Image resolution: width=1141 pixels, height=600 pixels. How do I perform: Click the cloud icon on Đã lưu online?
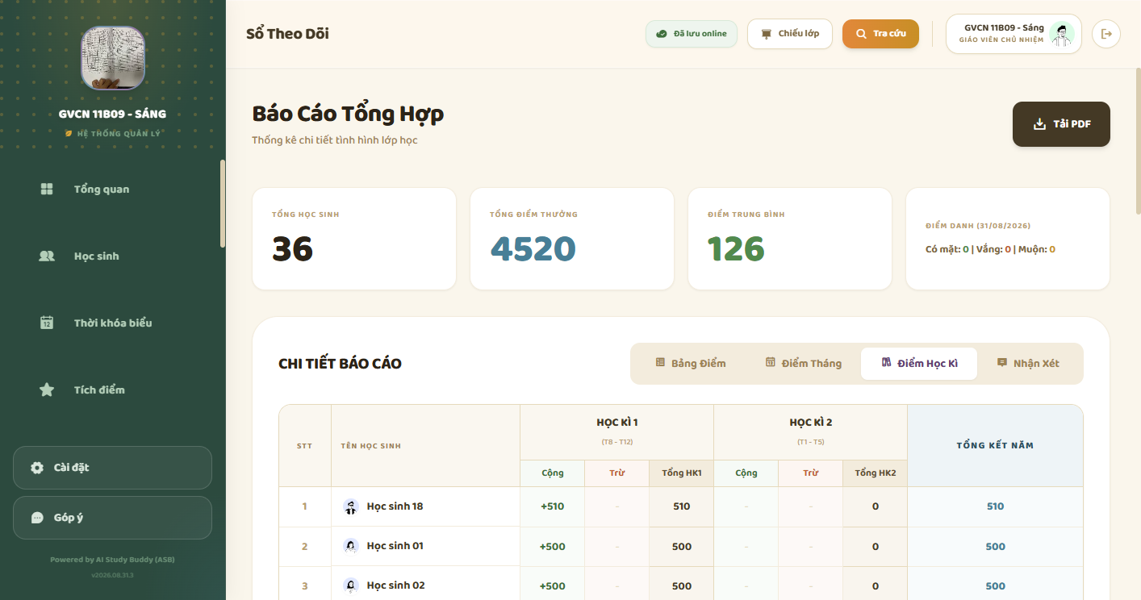tap(662, 34)
